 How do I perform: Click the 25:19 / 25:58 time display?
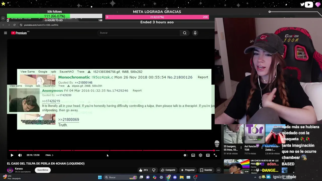click(x=33, y=155)
